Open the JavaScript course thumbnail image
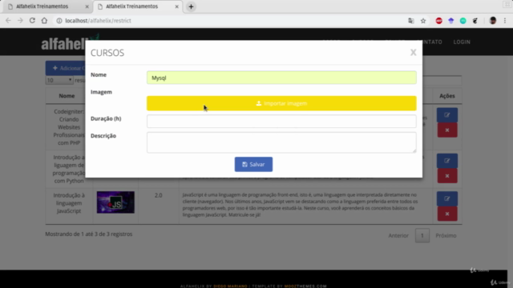The height and width of the screenshot is (288, 513). tap(115, 202)
